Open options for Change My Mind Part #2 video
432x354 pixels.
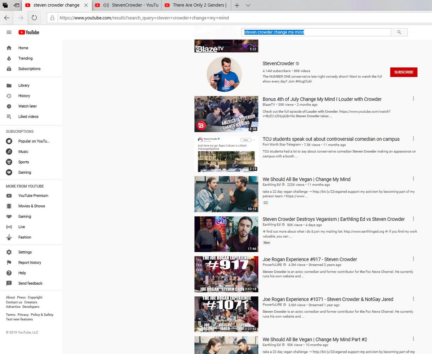[x=413, y=339]
